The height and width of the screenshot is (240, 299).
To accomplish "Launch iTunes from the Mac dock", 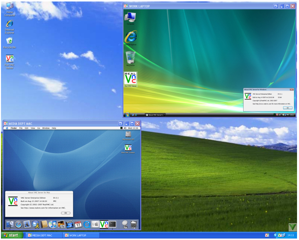I will [52, 224].
